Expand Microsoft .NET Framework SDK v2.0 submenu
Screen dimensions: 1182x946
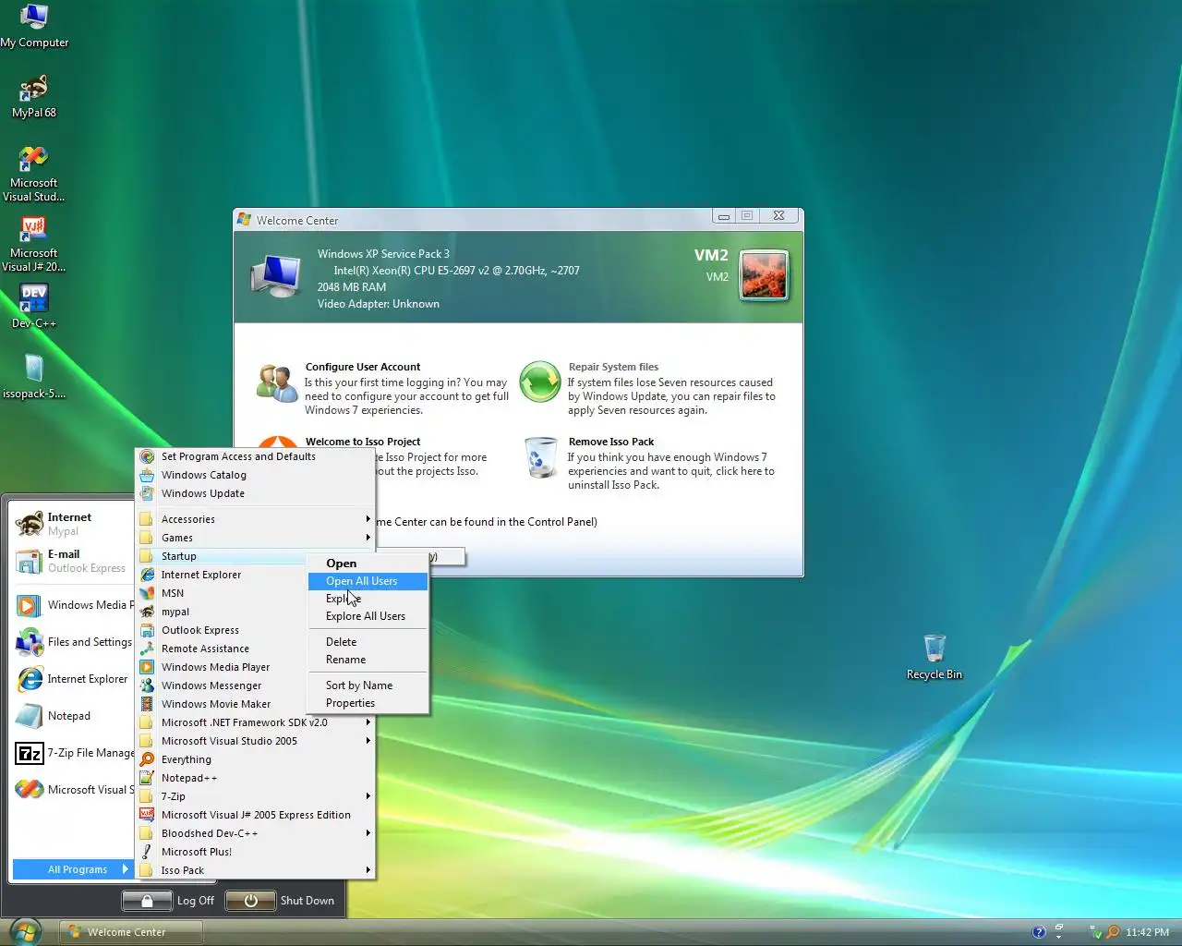[x=256, y=722]
